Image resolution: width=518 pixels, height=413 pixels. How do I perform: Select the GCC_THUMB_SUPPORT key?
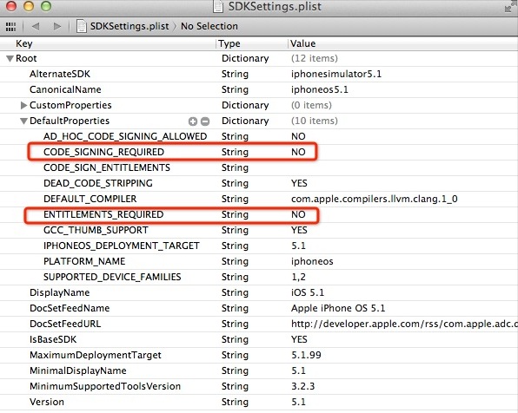tap(96, 230)
